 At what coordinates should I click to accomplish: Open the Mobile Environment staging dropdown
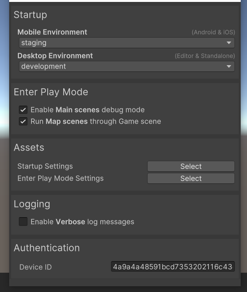coord(127,43)
